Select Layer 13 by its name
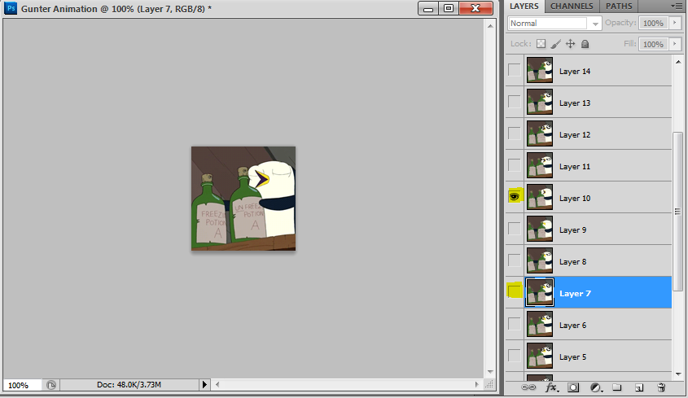This screenshot has height=398, width=688. (575, 103)
